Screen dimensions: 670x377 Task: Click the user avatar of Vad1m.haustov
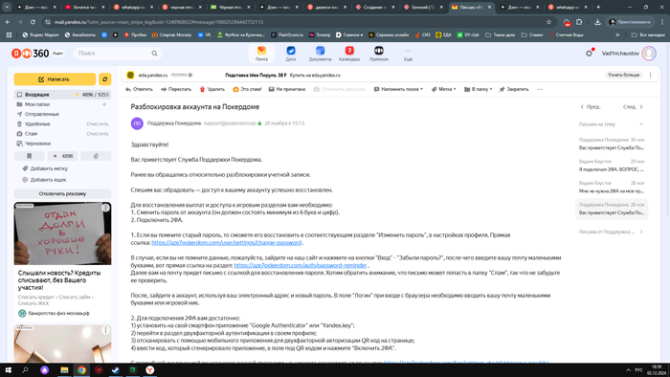point(649,54)
